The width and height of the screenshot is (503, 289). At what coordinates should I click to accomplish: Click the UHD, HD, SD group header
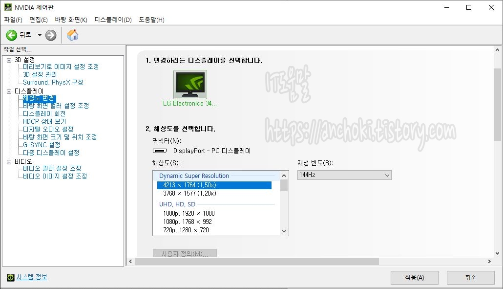(x=177, y=204)
